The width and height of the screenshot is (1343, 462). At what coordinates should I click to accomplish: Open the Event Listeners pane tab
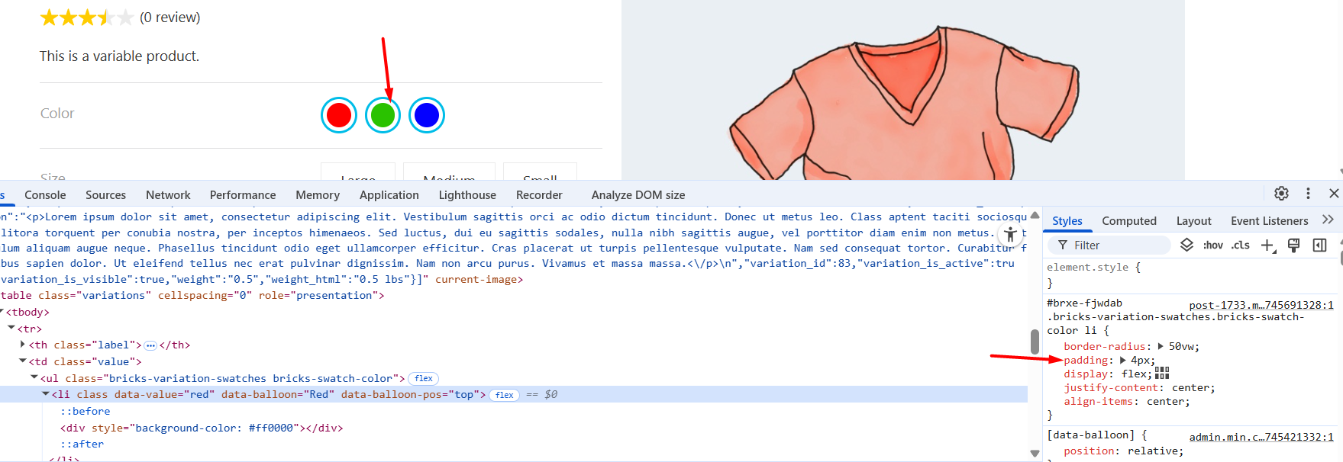(x=1270, y=221)
